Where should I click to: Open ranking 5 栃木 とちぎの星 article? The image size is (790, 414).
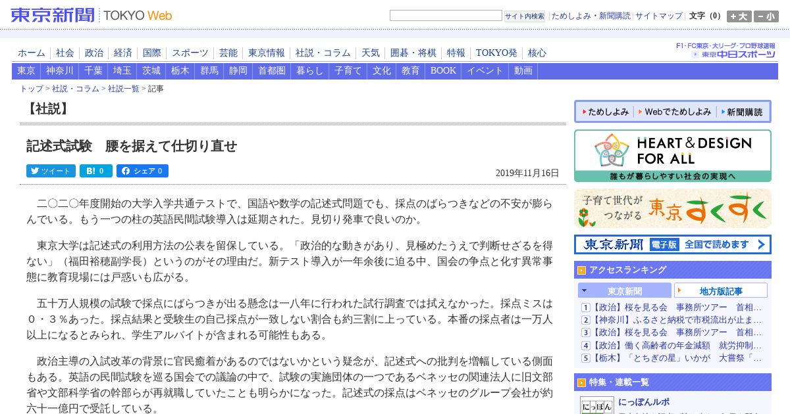tap(677, 357)
